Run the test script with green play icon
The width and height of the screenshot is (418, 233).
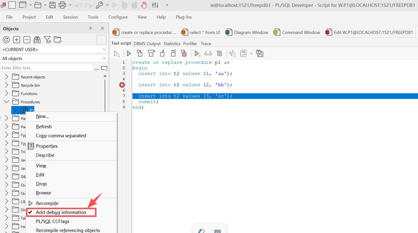point(129,54)
